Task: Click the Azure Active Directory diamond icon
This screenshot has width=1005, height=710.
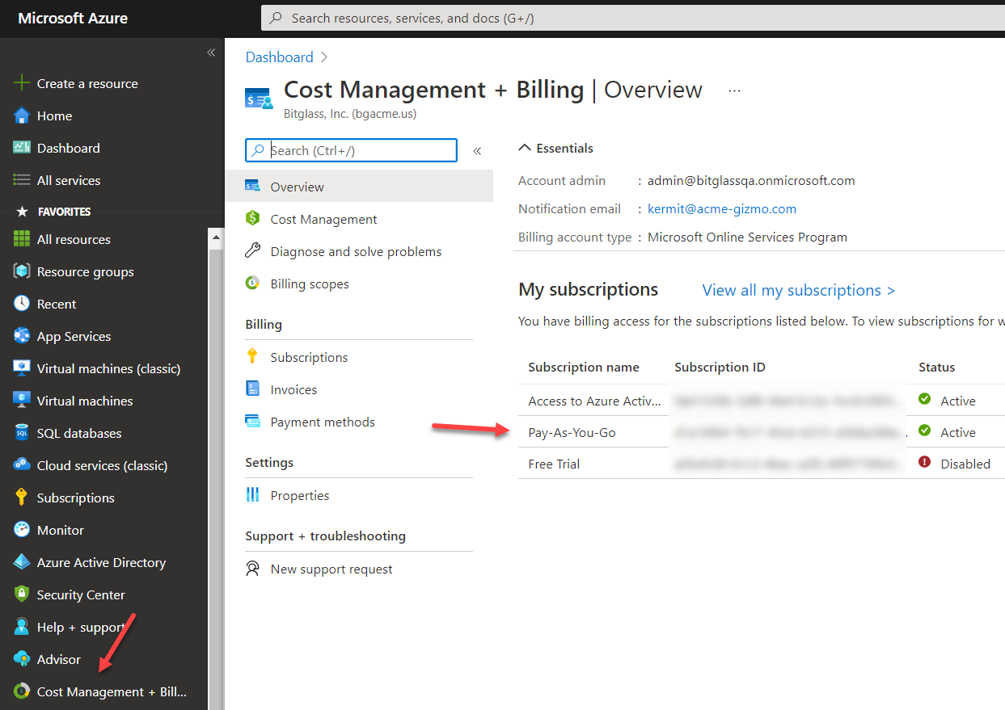Action: [22, 562]
